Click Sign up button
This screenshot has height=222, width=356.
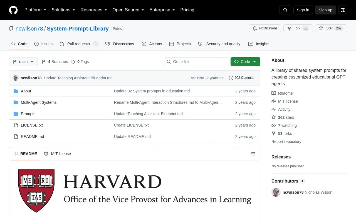tap(325, 10)
